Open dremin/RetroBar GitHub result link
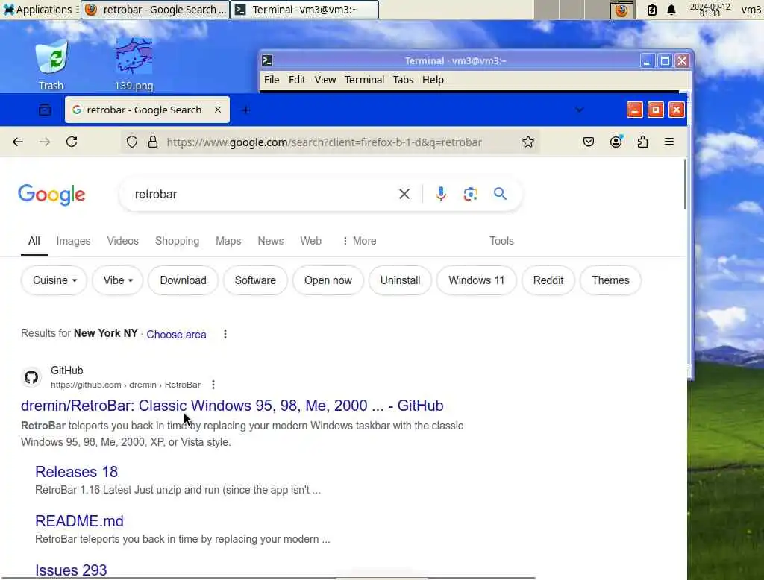 (232, 405)
